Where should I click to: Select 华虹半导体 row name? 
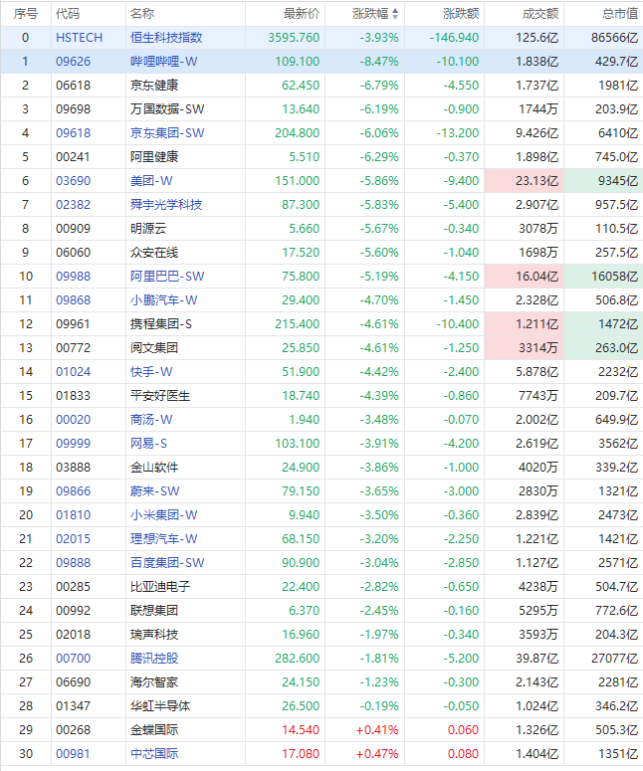pyautogui.click(x=160, y=706)
